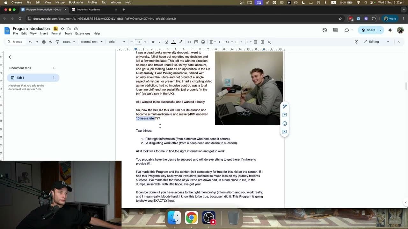Click the Add comment toolbar icon
Screen dimensions: 408x229
pyautogui.click(x=196, y=42)
